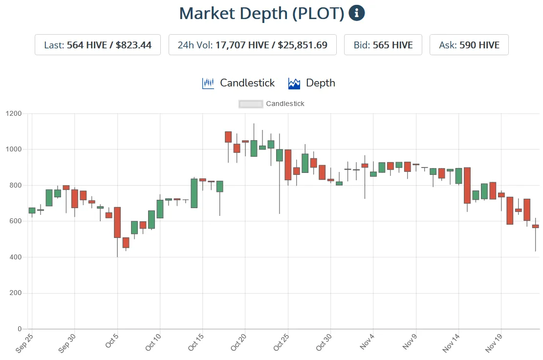The width and height of the screenshot is (543, 360).
Task: Click the Nov 4 x-axis label
Action: (367, 341)
